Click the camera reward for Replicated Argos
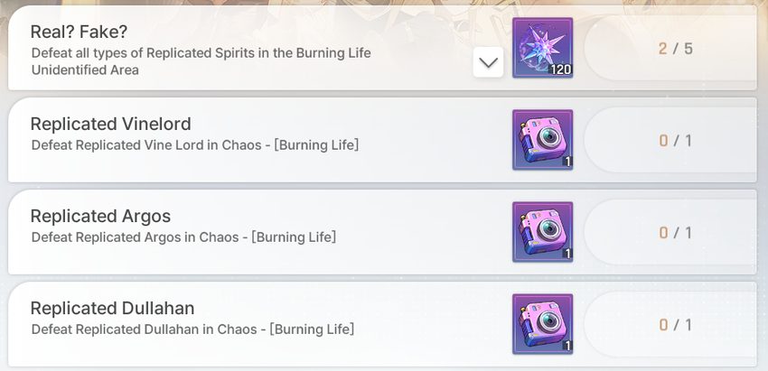Screen dimensions: 768x371 (x=543, y=231)
